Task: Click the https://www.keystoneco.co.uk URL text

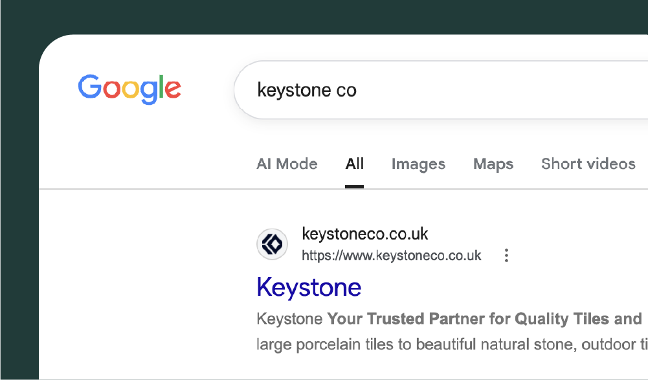Action: 392,256
